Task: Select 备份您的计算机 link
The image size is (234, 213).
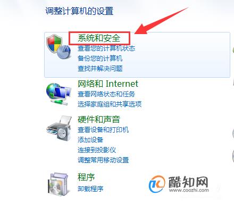Action: 100,59
